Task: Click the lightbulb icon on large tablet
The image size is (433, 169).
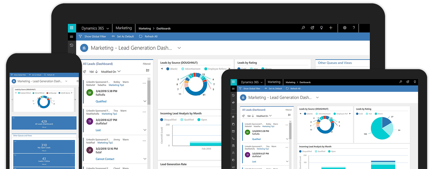Action: pyautogui.click(x=321, y=28)
